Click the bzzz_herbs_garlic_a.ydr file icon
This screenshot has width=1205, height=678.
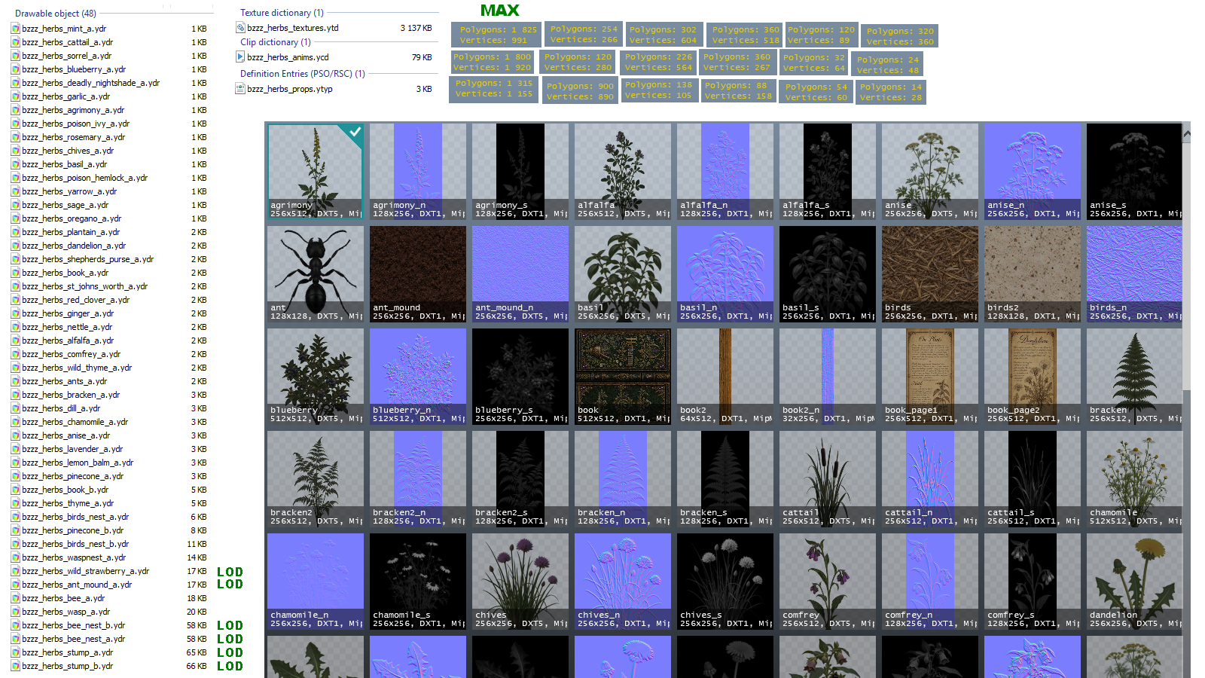pyautogui.click(x=15, y=96)
